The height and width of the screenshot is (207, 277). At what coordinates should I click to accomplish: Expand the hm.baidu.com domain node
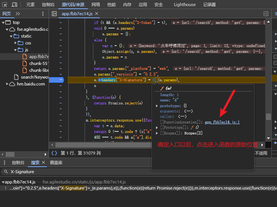click(x=7, y=84)
